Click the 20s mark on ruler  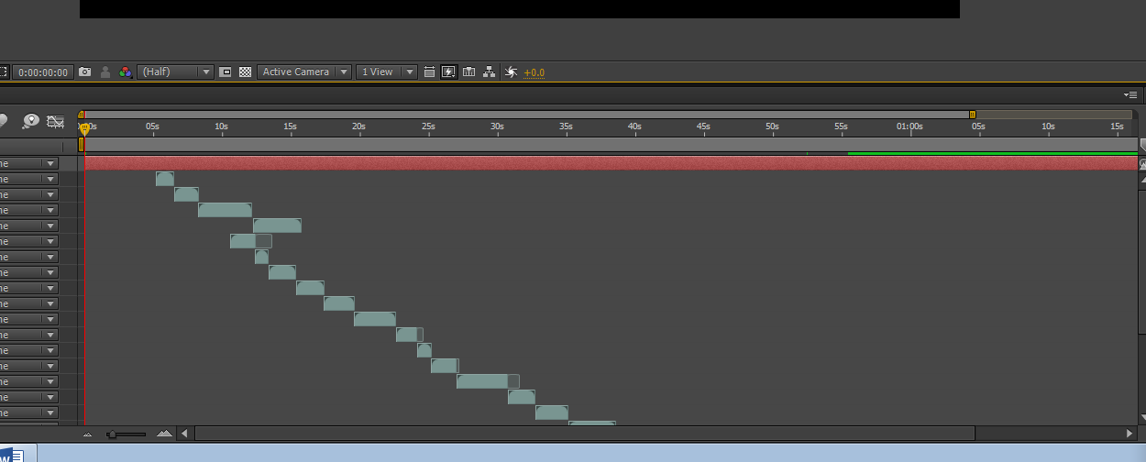coord(358,126)
